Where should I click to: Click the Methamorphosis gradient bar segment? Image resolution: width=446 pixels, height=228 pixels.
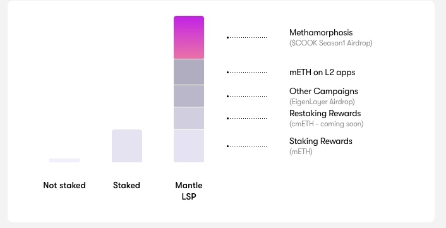[189, 37]
